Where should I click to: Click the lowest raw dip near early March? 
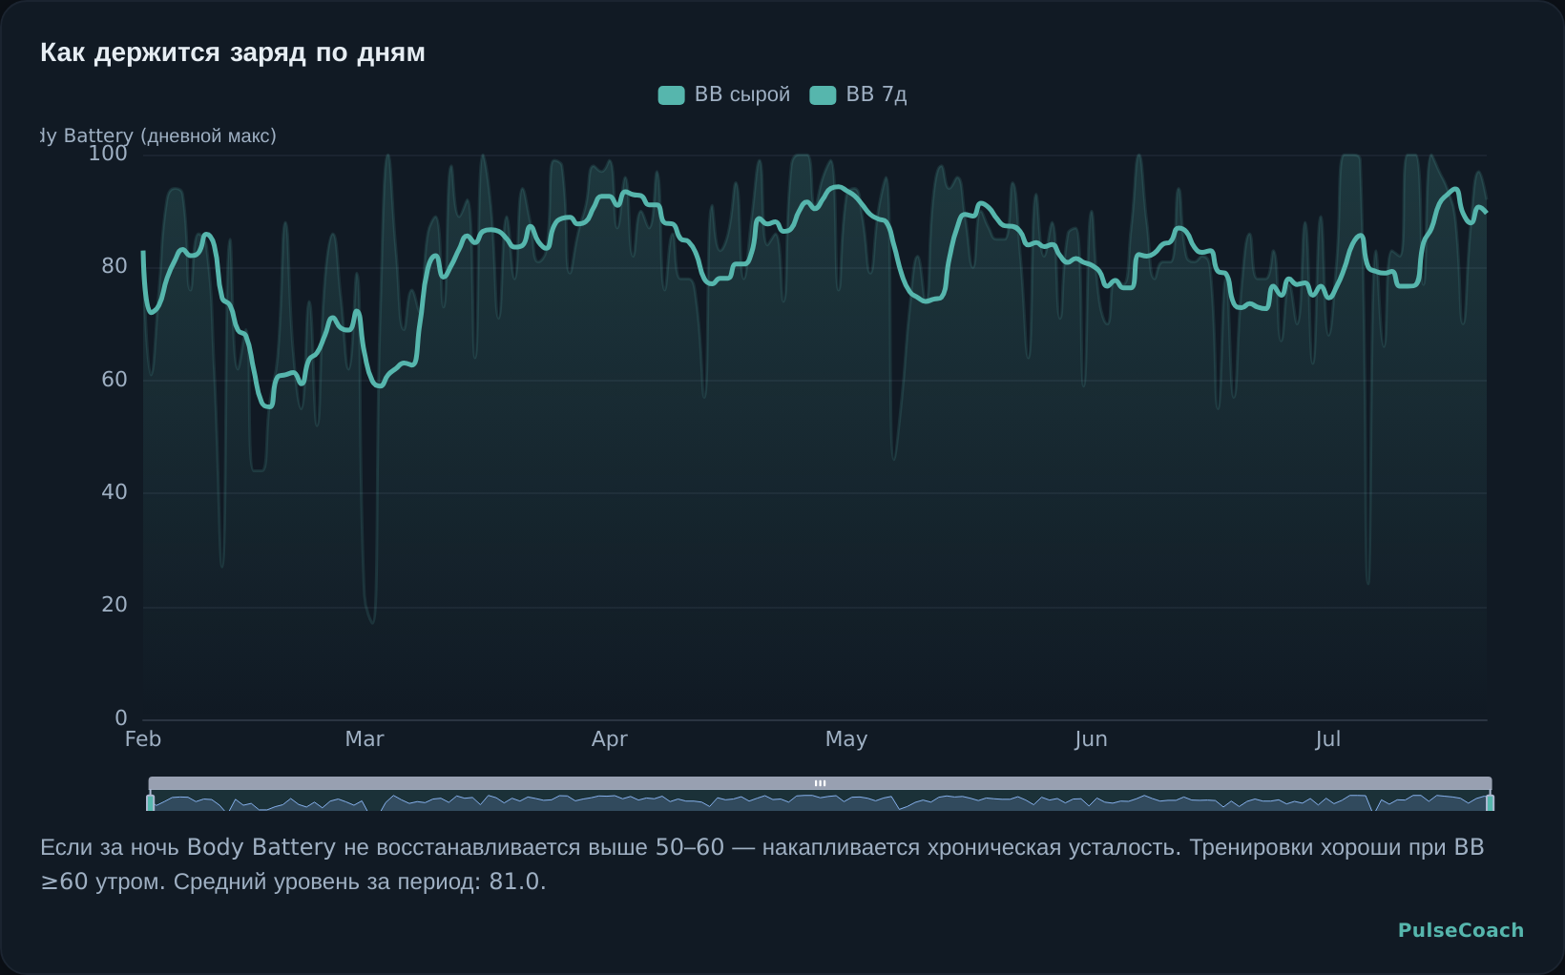pos(372,622)
